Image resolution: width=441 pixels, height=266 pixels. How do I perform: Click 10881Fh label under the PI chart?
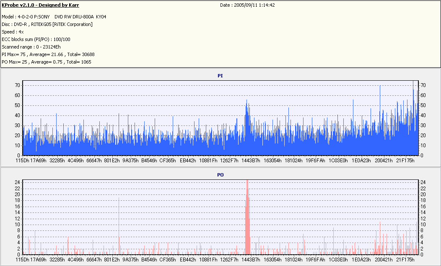208,161
